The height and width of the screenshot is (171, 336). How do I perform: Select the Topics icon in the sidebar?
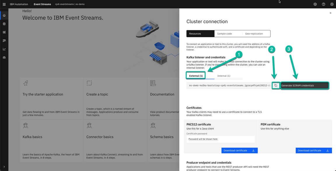point(4,24)
